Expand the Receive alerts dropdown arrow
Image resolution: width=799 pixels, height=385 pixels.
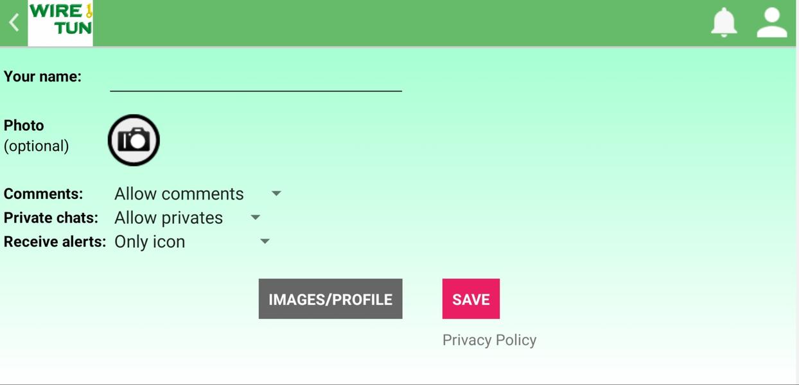click(x=265, y=241)
